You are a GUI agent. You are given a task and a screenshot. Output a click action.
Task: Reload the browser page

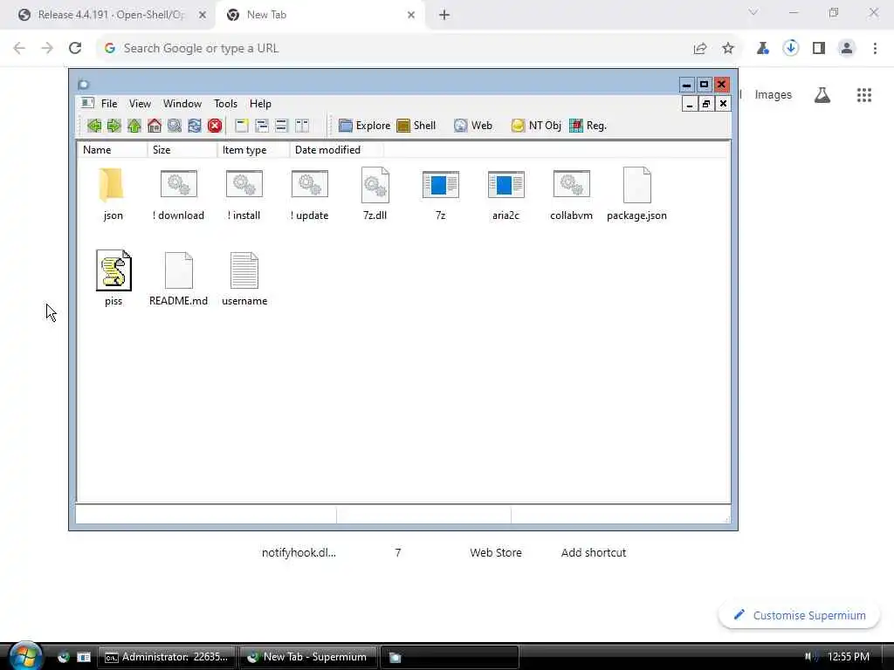pos(75,49)
